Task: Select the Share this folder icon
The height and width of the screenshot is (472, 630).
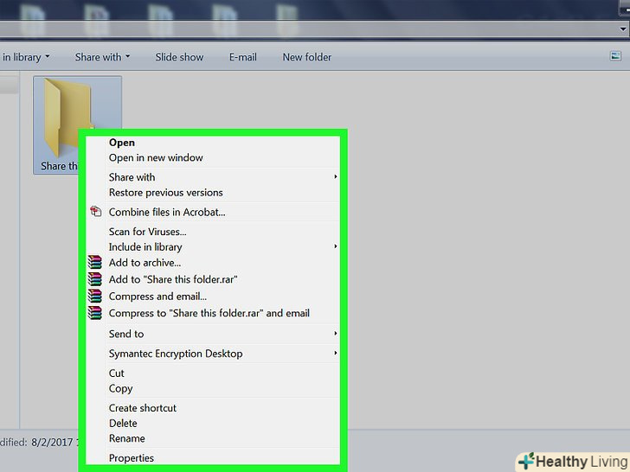Action: [x=77, y=124]
